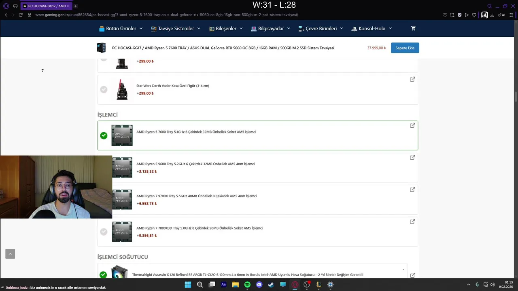This screenshot has width=518, height=291.
Task: Click Darth Vader figure thumbnail
Action: tap(122, 89)
